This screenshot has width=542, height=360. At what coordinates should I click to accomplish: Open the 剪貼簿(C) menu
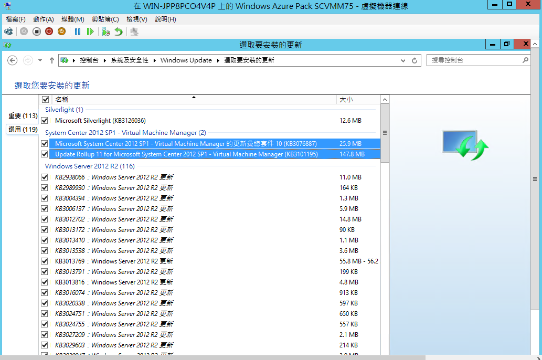105,19
